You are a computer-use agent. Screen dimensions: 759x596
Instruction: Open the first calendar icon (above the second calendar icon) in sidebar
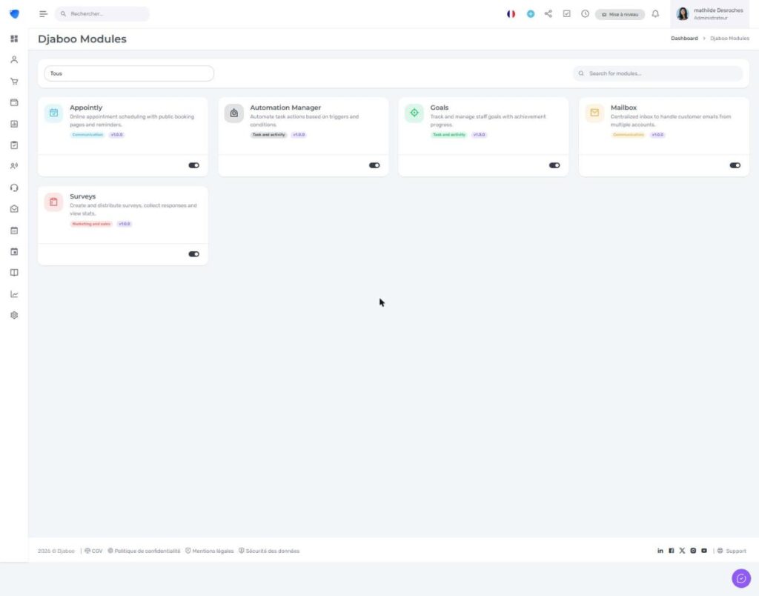click(14, 231)
